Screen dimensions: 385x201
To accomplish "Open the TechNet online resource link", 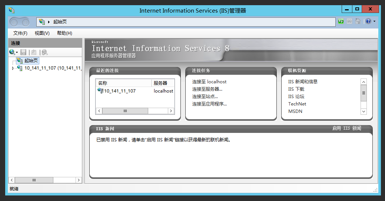I will 297,104.
